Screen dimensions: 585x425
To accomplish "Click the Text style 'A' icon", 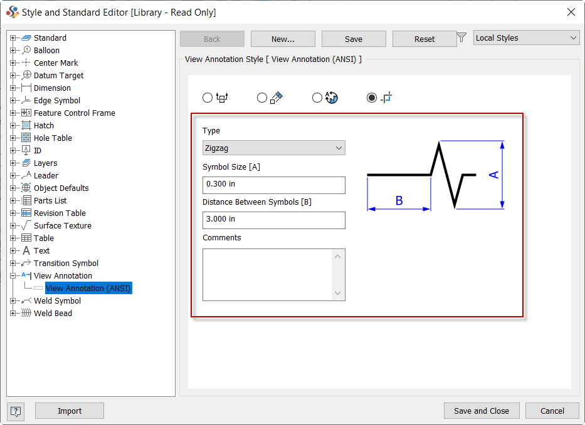I will pos(26,250).
